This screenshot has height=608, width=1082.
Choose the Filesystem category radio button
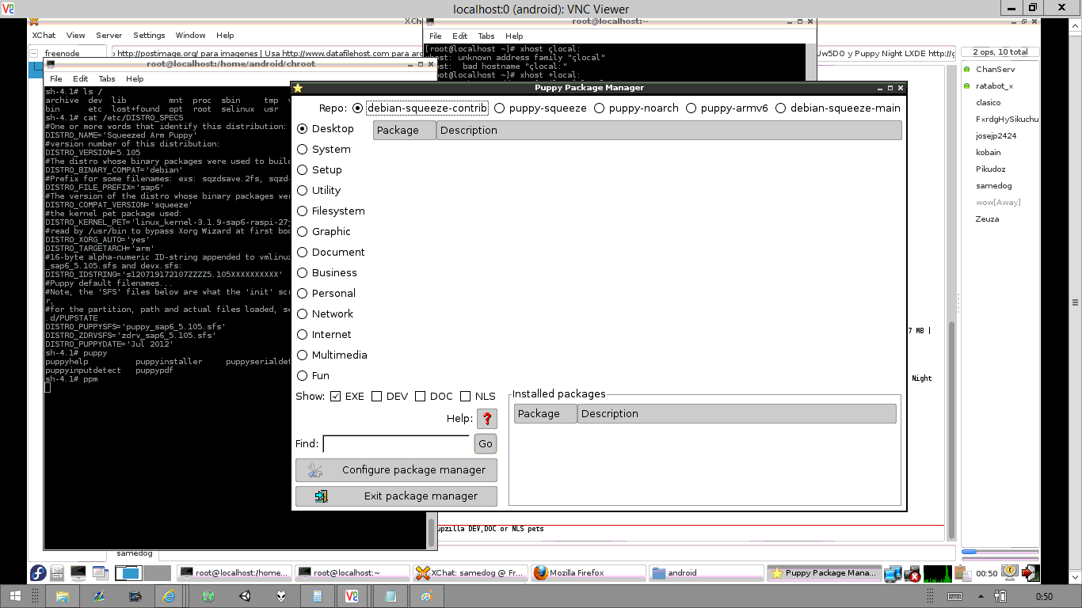click(x=302, y=211)
